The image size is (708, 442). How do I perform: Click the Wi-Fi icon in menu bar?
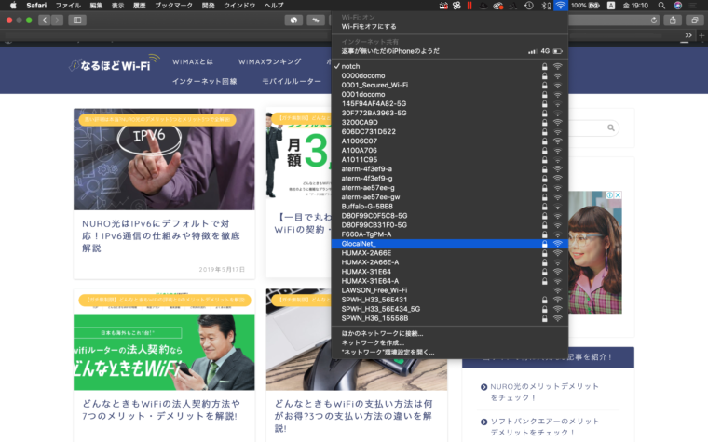561,6
